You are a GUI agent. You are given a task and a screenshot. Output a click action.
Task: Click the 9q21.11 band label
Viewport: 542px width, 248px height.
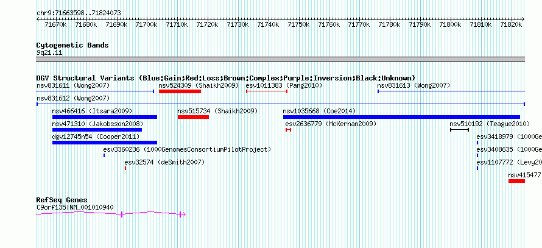[x=49, y=53]
